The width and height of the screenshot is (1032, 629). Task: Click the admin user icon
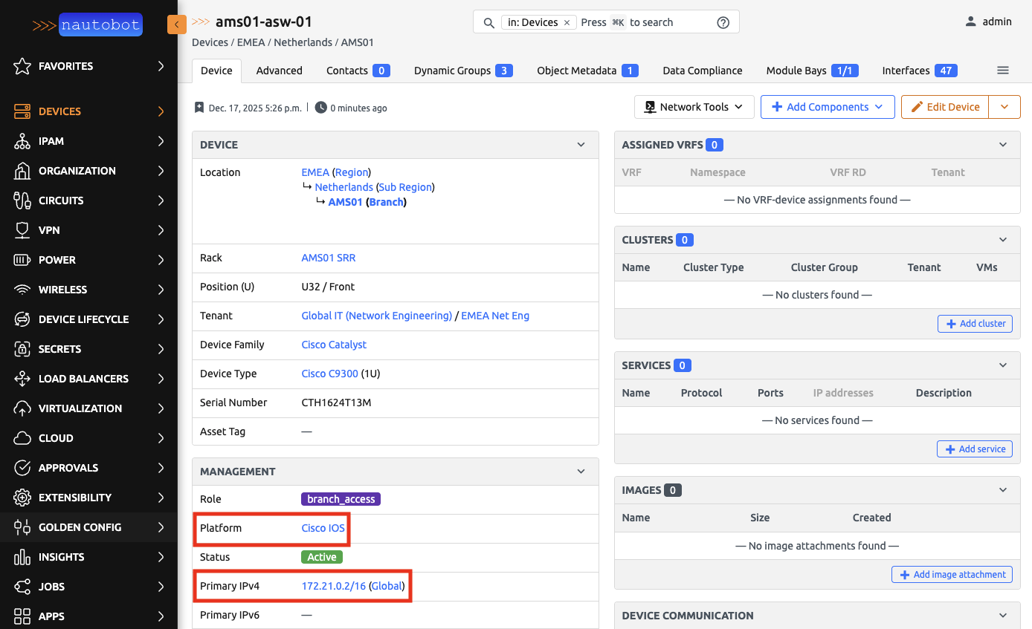[x=970, y=22]
